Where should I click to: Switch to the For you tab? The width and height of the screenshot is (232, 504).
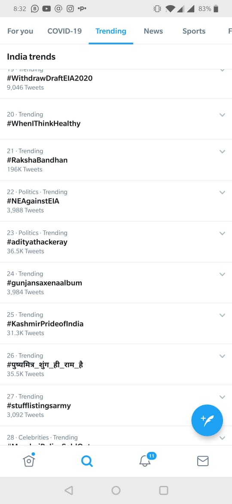coord(20,31)
